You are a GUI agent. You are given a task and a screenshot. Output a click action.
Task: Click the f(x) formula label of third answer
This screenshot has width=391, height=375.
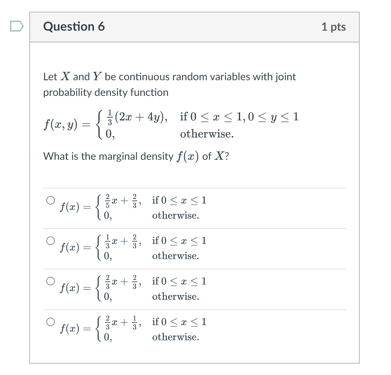click(70, 288)
